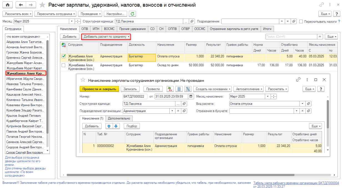Viewport: 342px width, 188px height.
Task: Click the Home icon button
Action: (x=7, y=5)
